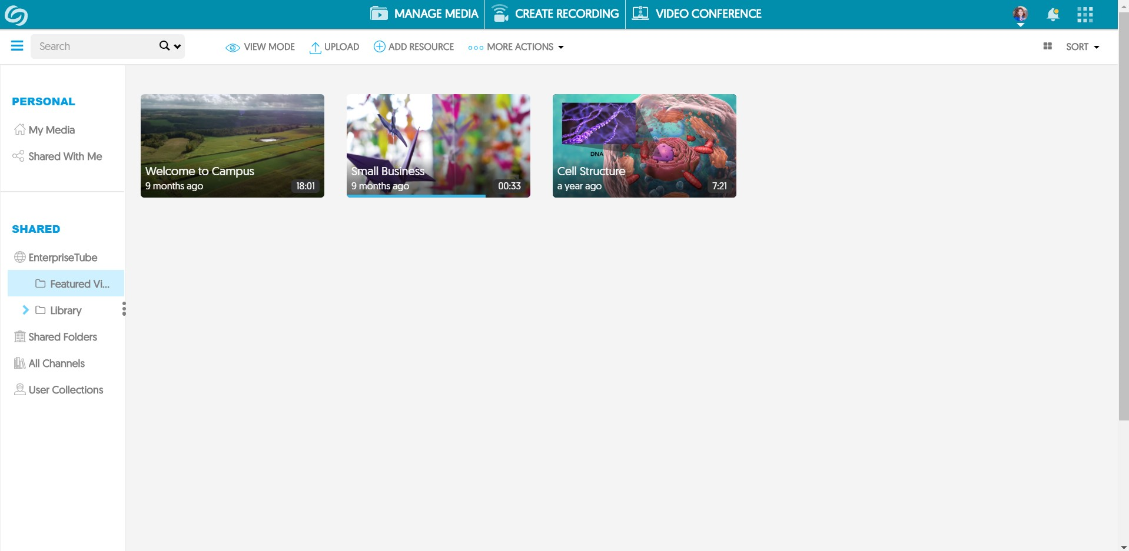This screenshot has height=551, width=1129.
Task: Open Create Recording from top bar
Action: click(555, 14)
